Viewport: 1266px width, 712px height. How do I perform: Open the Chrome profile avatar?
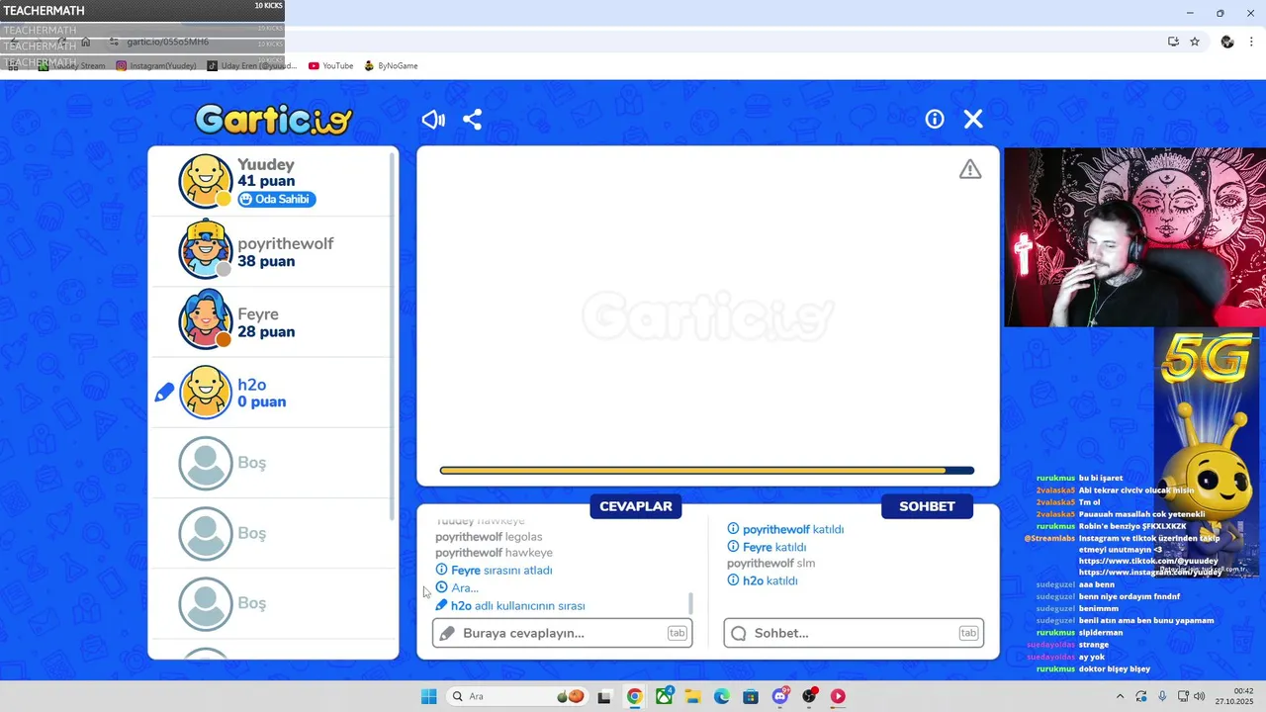(x=1227, y=42)
